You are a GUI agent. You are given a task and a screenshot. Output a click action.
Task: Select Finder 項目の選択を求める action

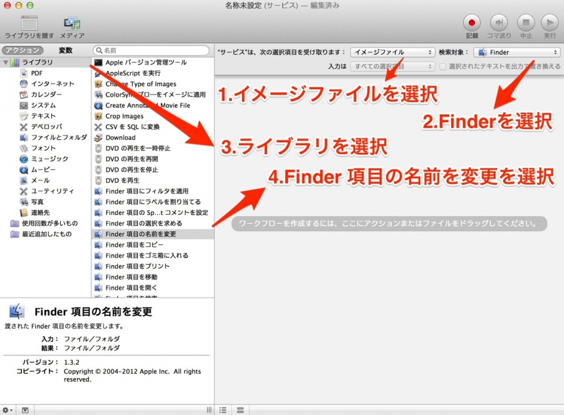click(153, 223)
